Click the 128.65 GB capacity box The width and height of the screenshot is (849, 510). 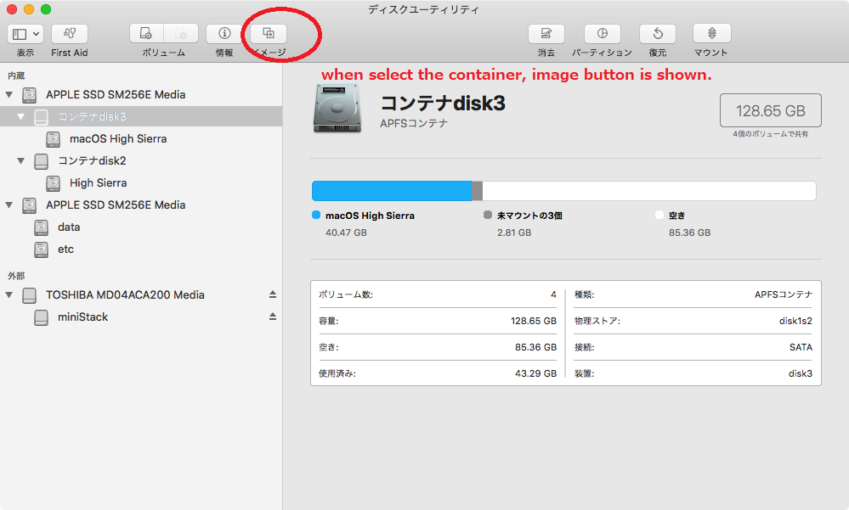click(771, 111)
